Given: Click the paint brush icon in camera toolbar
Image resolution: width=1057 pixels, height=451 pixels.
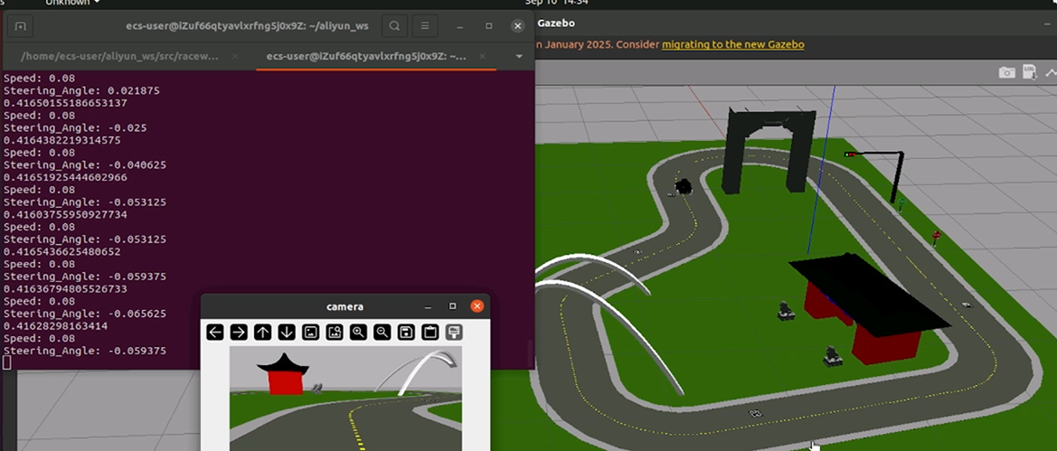Looking at the screenshot, I should [454, 332].
